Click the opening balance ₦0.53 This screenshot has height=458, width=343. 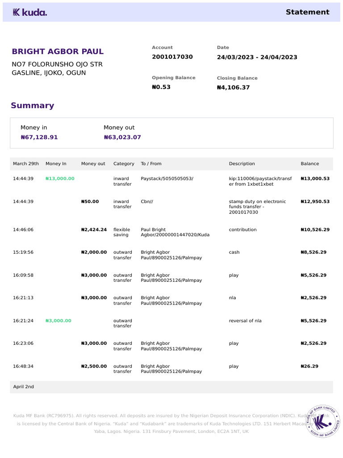coord(161,87)
